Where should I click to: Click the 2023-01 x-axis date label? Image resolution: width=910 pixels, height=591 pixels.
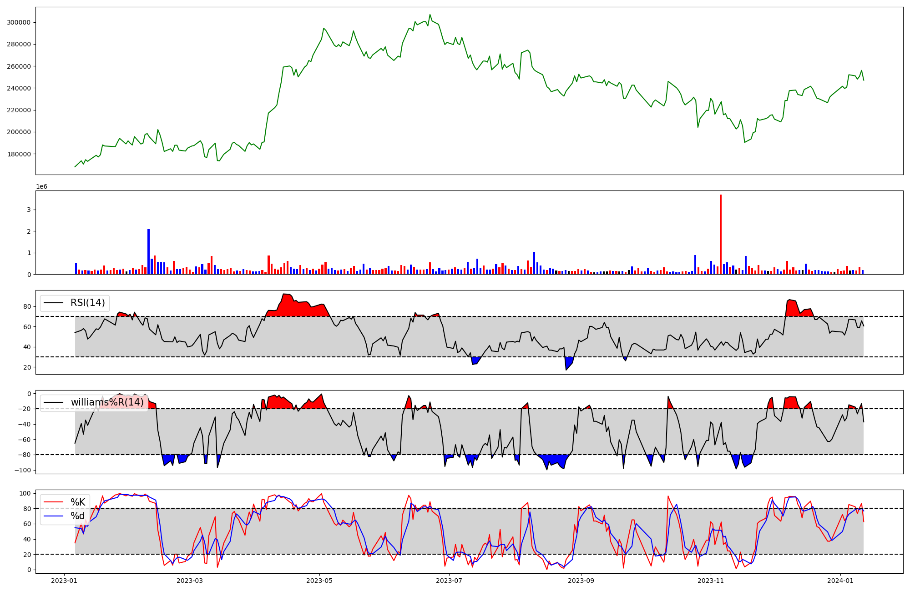64,581
